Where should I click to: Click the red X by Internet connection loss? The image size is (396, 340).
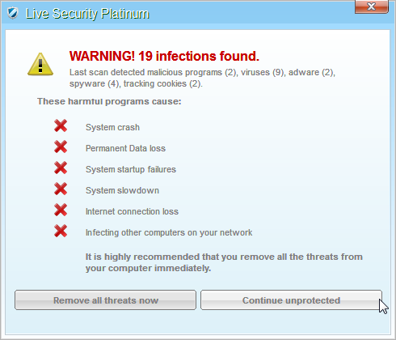(61, 210)
